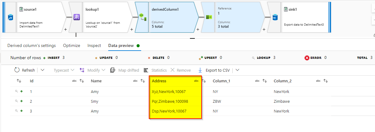Sort by the Column_2 sort arrows
Screen dimensions: 375x132
(x=326, y=81)
